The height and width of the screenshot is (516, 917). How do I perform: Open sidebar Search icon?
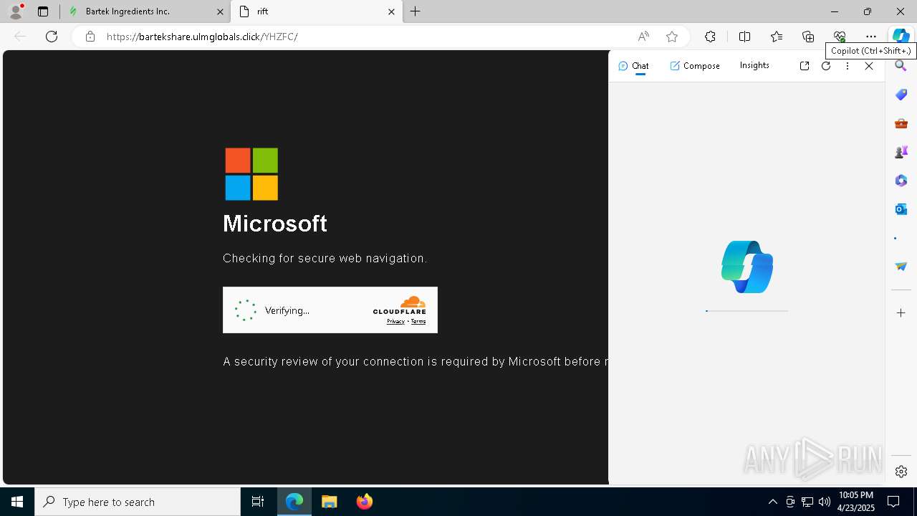click(901, 66)
